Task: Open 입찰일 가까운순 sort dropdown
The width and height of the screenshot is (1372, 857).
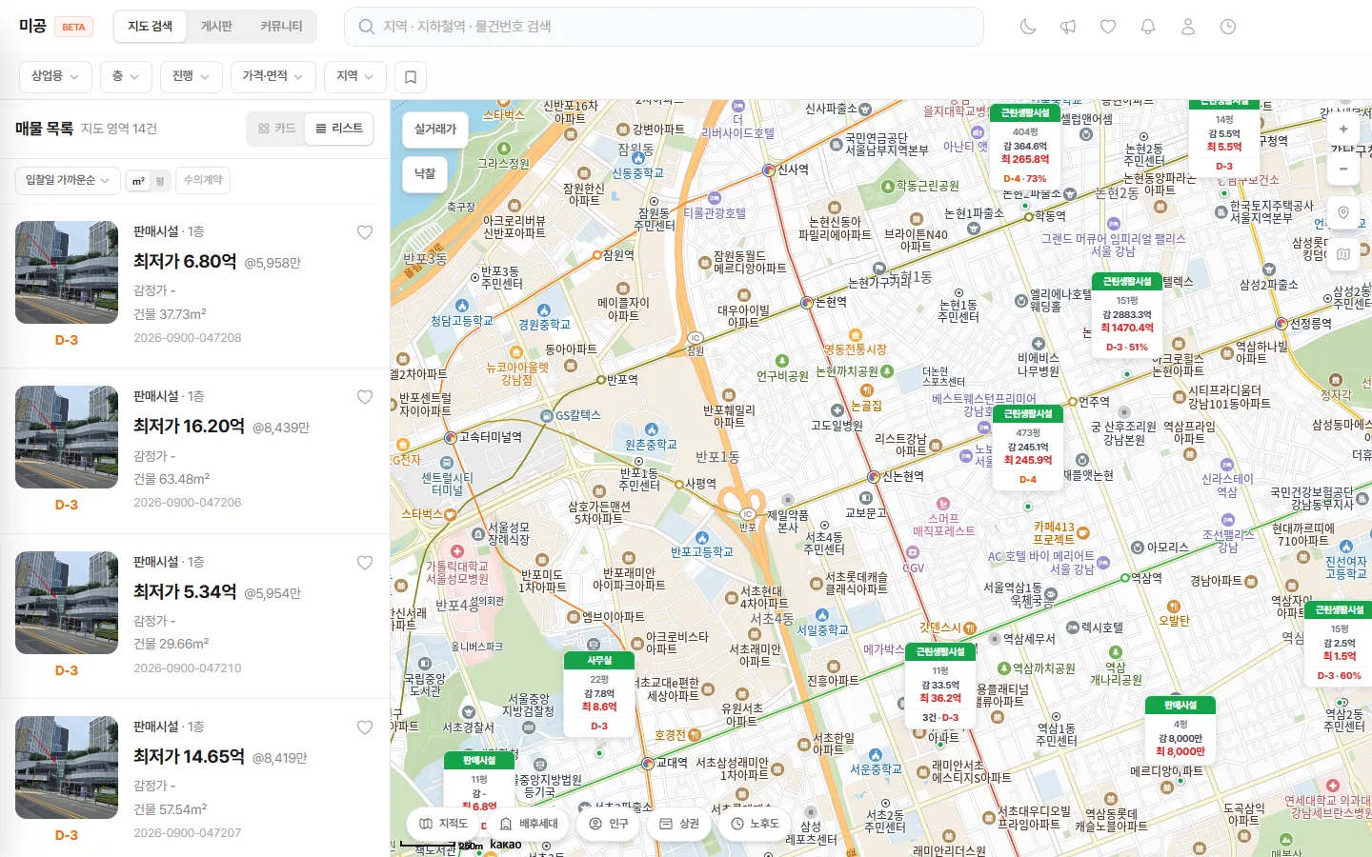Action: coord(67,180)
